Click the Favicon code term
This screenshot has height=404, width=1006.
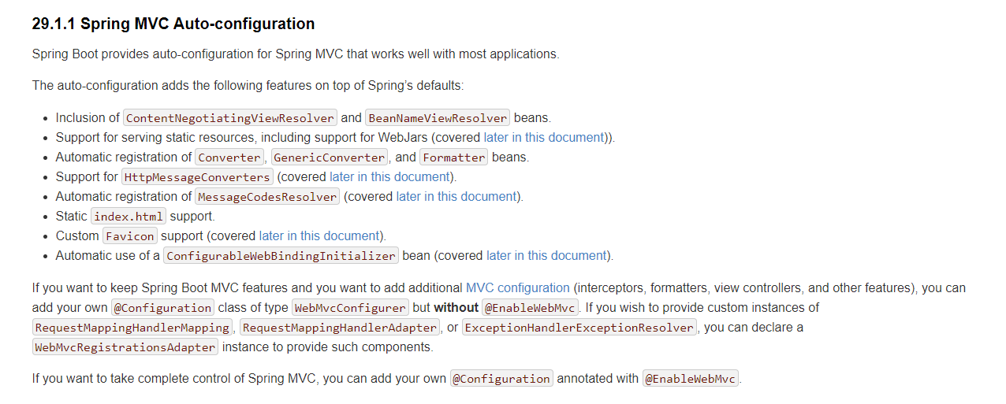point(130,236)
